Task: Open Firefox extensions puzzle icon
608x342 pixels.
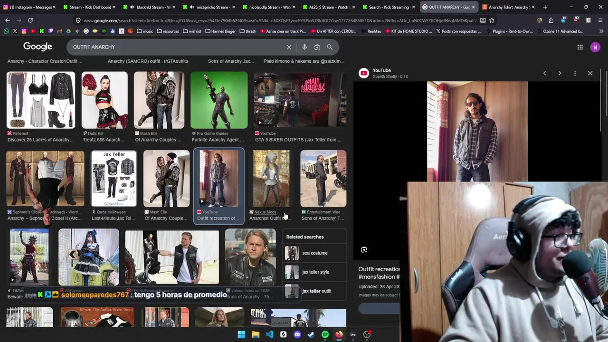Action: (x=551, y=20)
